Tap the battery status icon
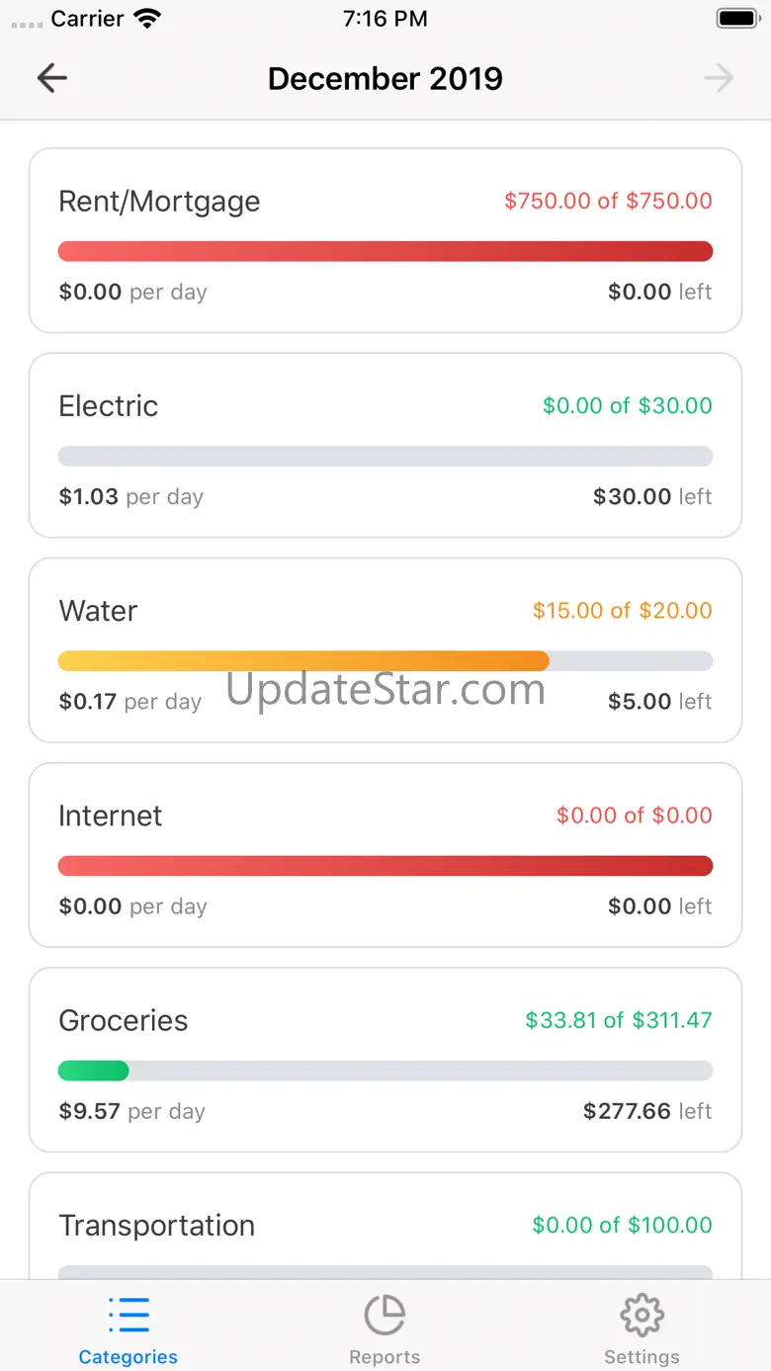Screen dimensions: 771x1371 coord(737,19)
